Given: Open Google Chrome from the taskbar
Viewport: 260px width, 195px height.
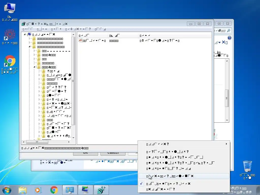Looking at the screenshot, I should click(54, 190).
